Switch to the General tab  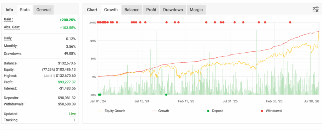pos(43,10)
